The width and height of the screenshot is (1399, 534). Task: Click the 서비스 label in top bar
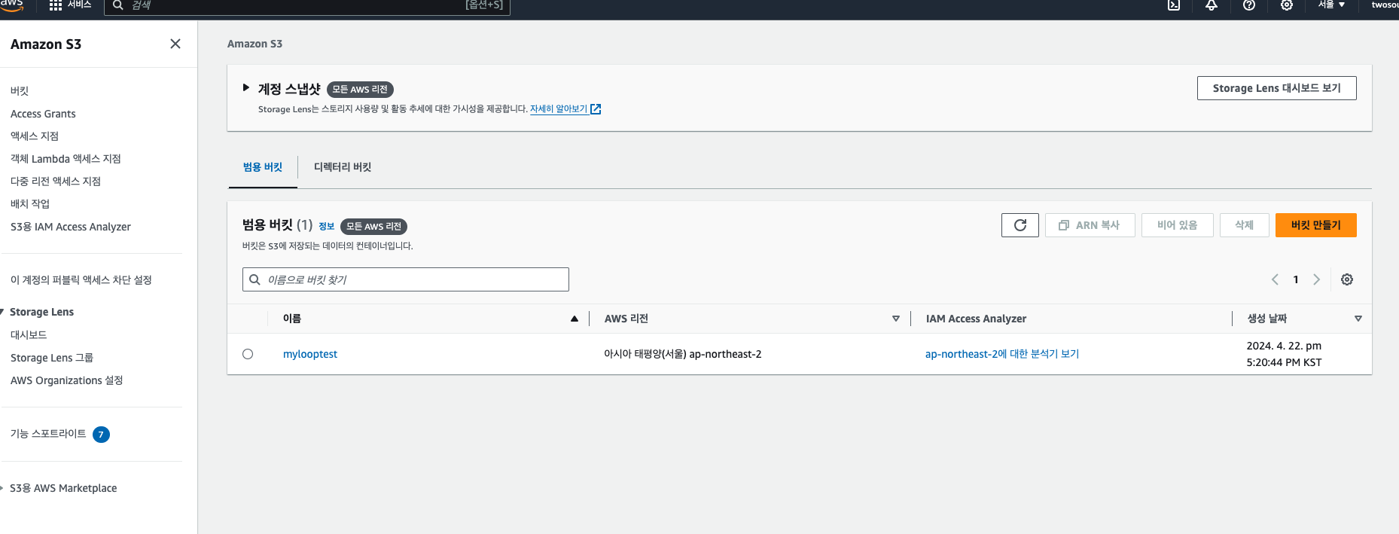point(79,5)
